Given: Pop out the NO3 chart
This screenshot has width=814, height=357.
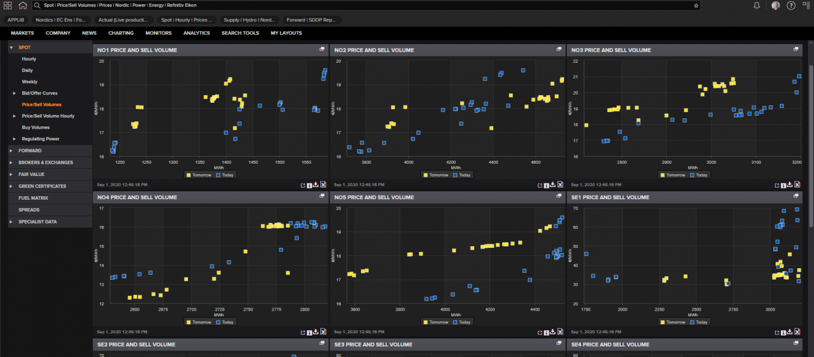Looking at the screenshot, I should pyautogui.click(x=776, y=185).
